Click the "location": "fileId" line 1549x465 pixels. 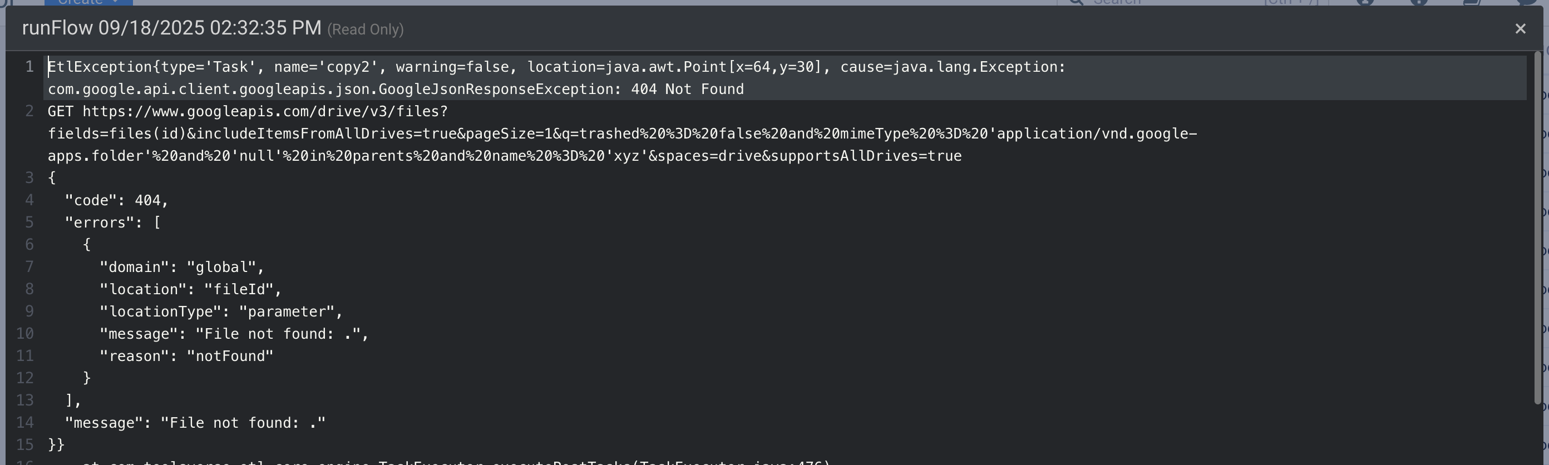(190, 289)
